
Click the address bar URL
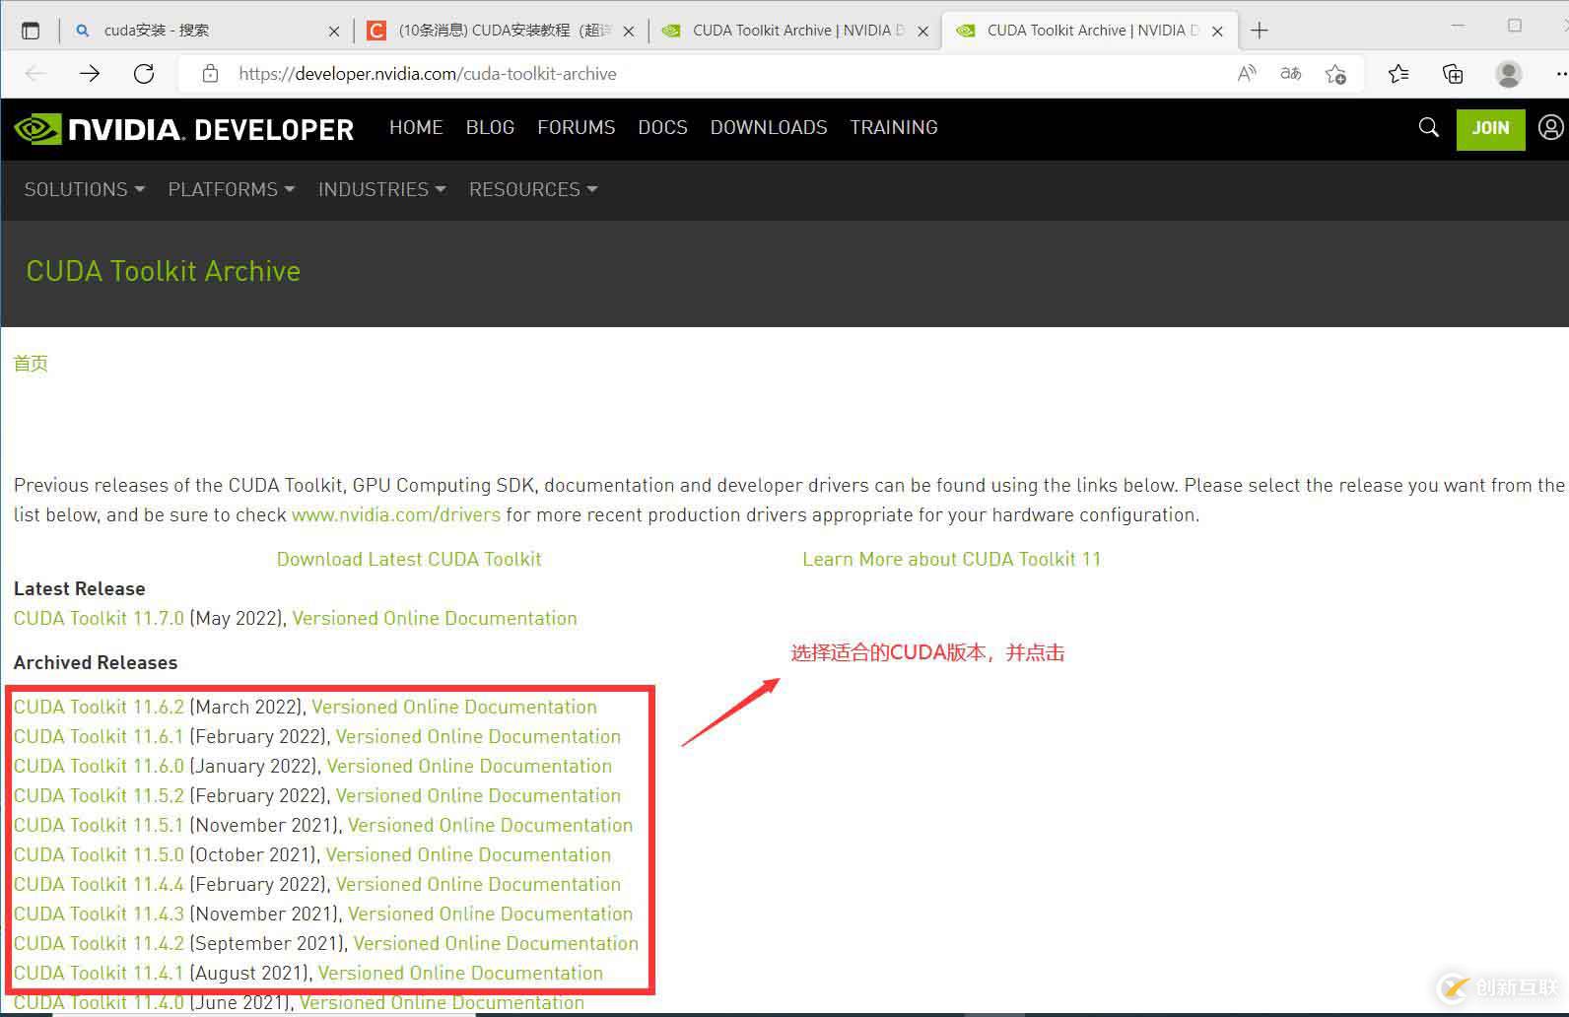tap(428, 74)
